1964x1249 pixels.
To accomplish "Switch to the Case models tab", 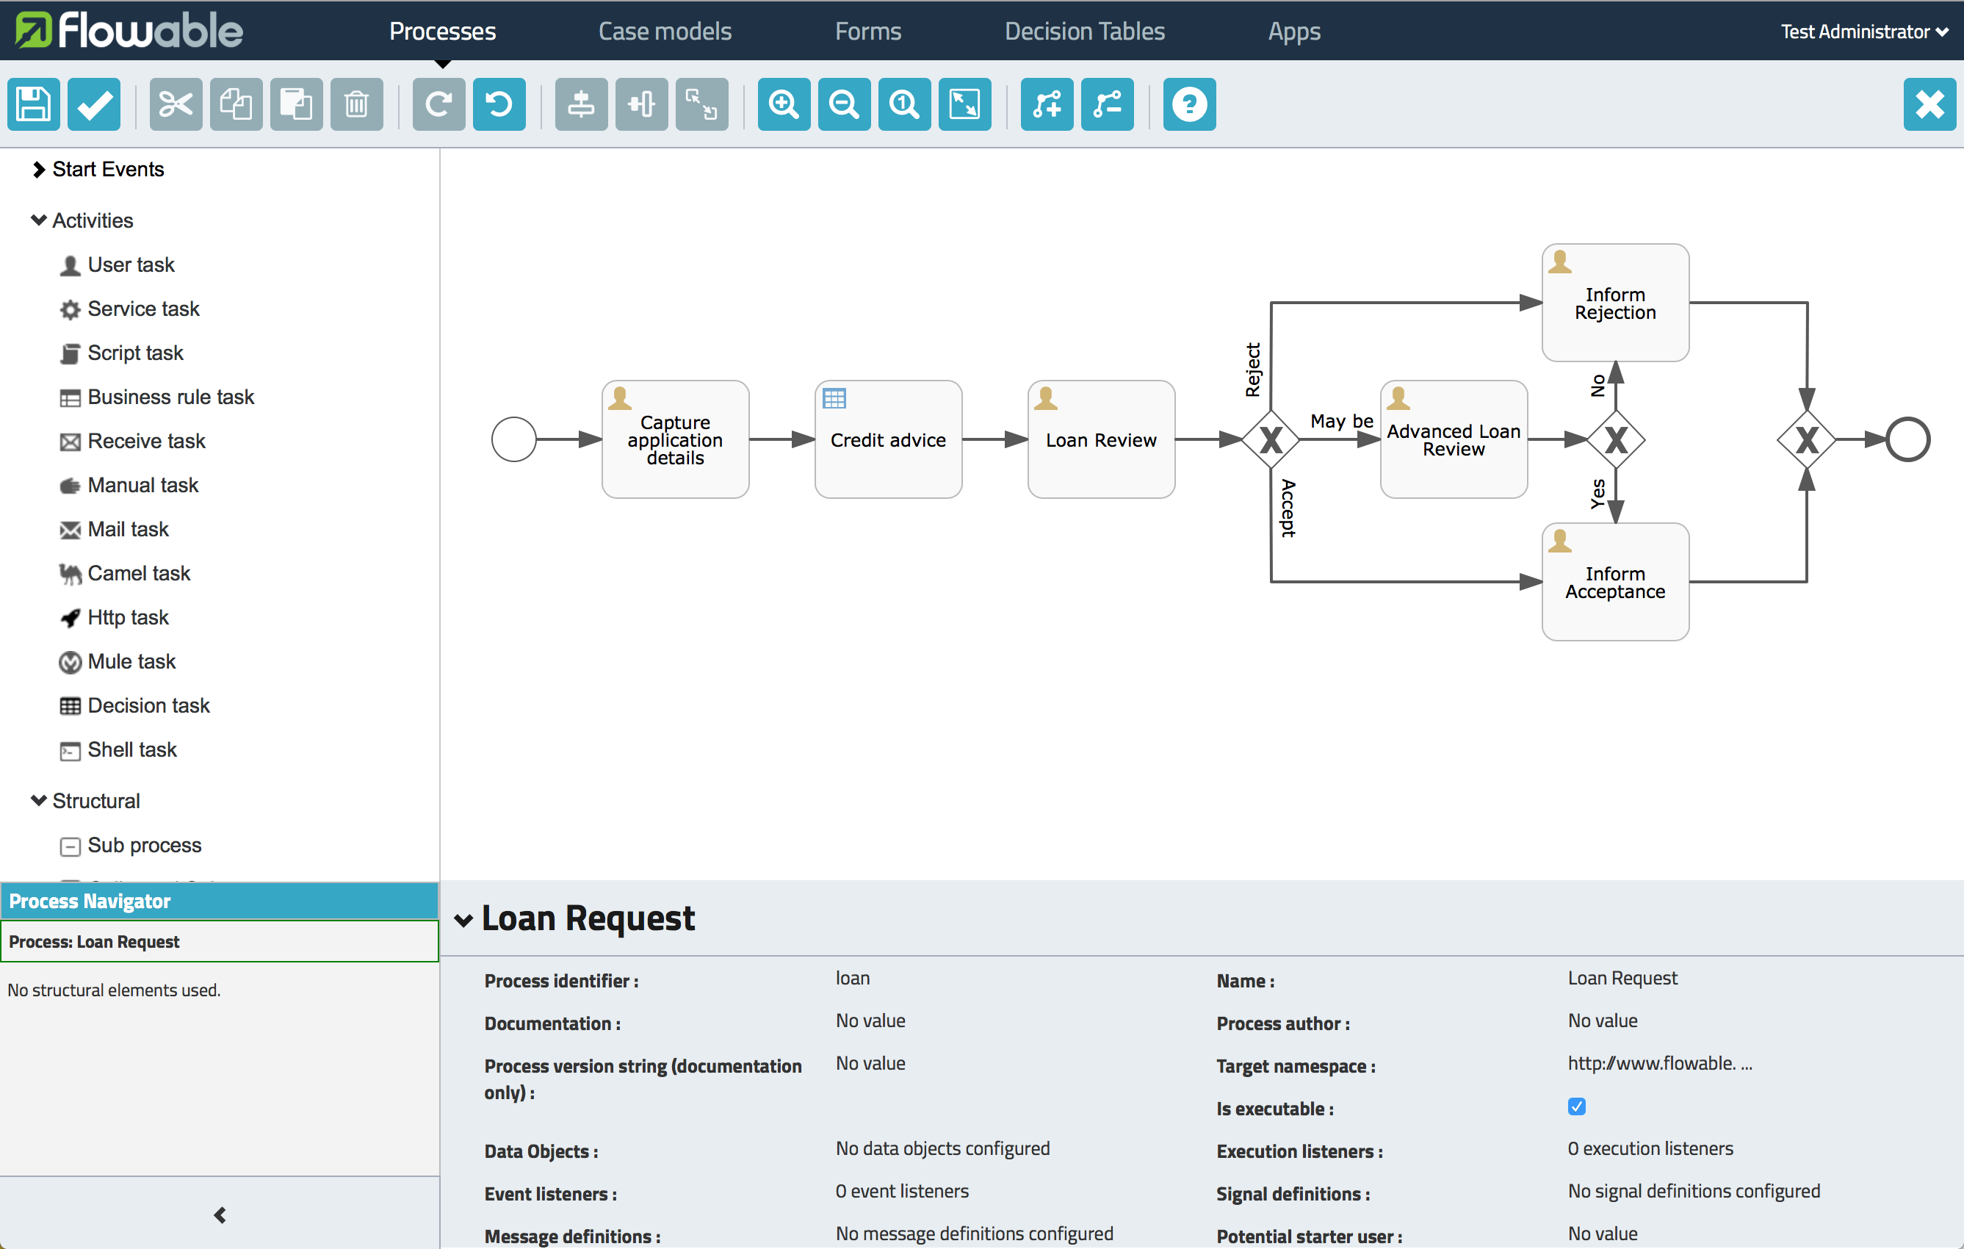I will coord(664,32).
